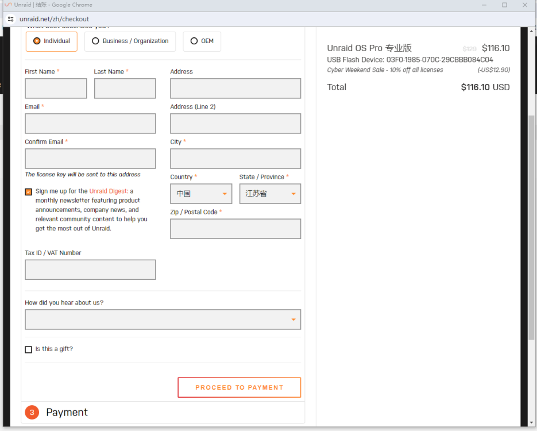This screenshot has height=431, width=537.
Task: Click the USB Flash Device GUID text
Action: point(410,60)
